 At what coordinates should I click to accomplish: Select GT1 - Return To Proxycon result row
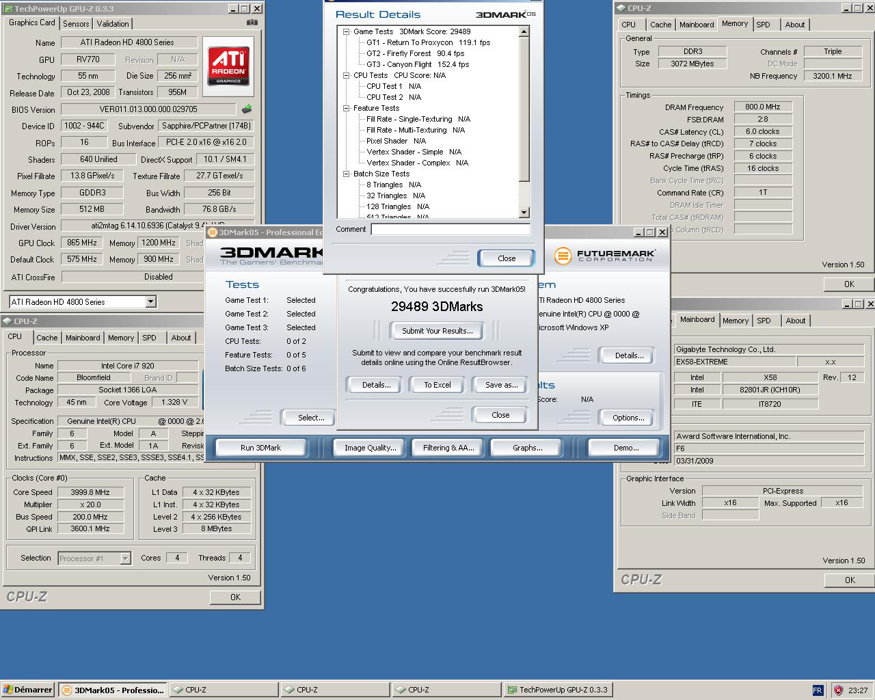coord(428,42)
